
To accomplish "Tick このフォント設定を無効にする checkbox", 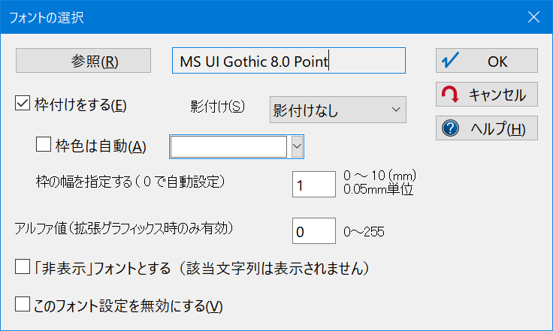I will 23,304.
